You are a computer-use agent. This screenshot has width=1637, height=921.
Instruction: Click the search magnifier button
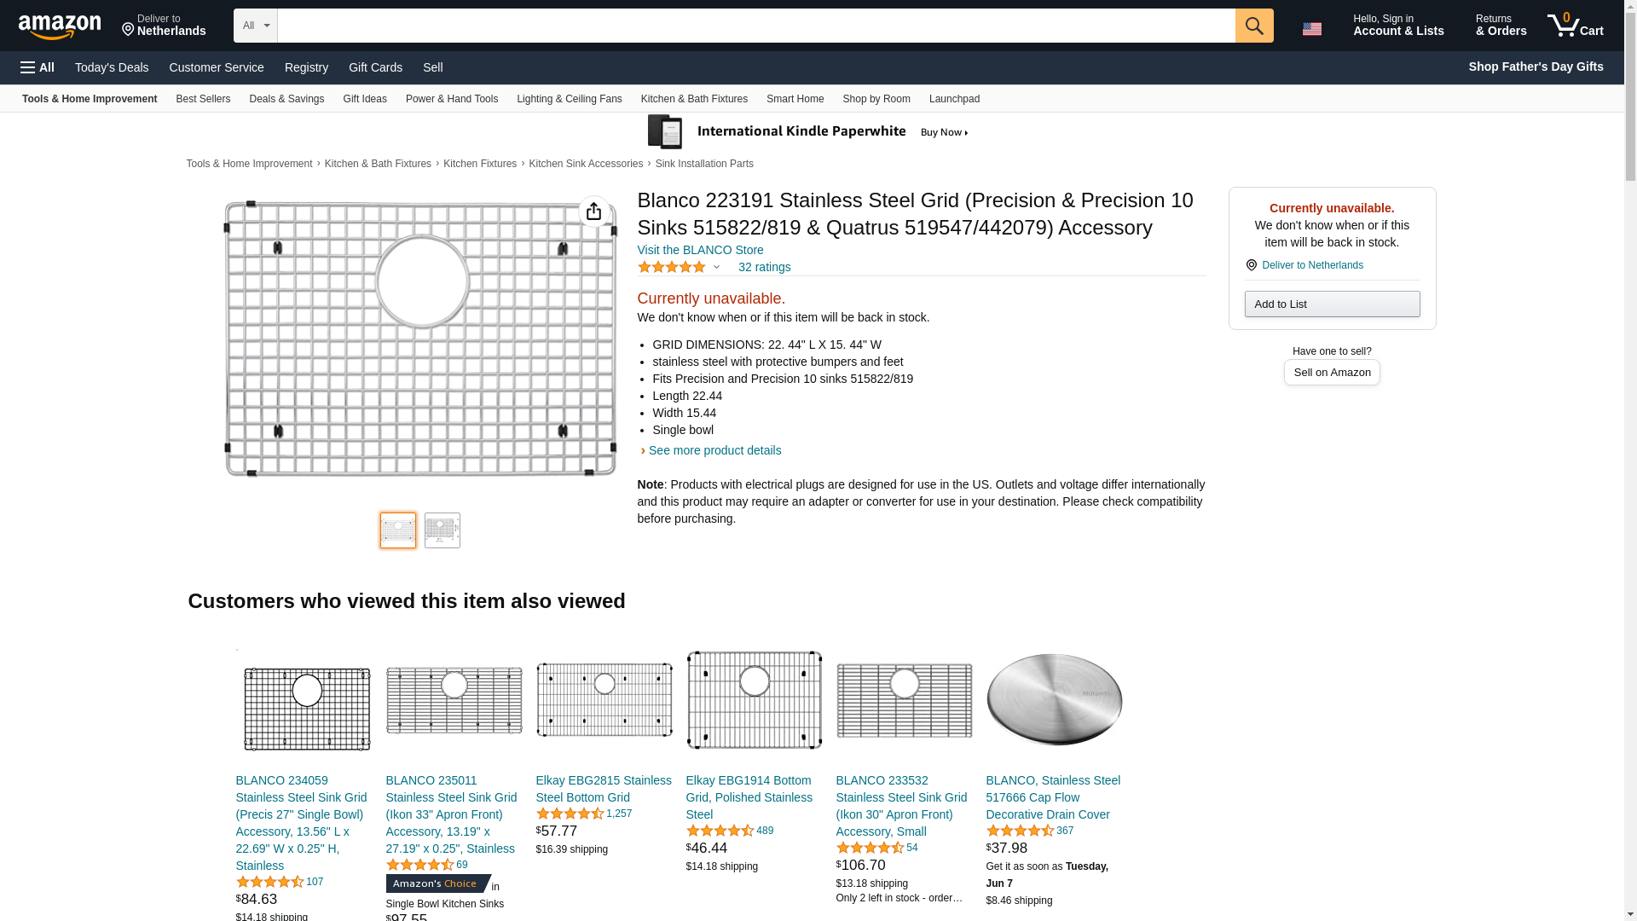[1253, 26]
